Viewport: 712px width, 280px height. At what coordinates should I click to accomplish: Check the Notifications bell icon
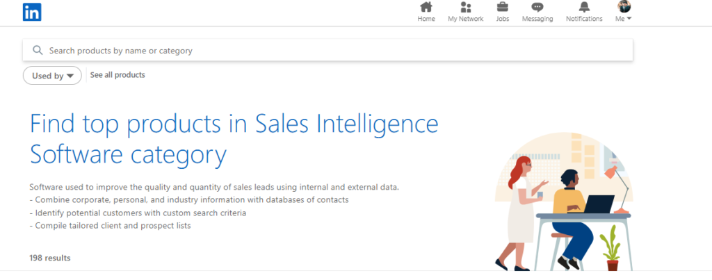(x=584, y=7)
